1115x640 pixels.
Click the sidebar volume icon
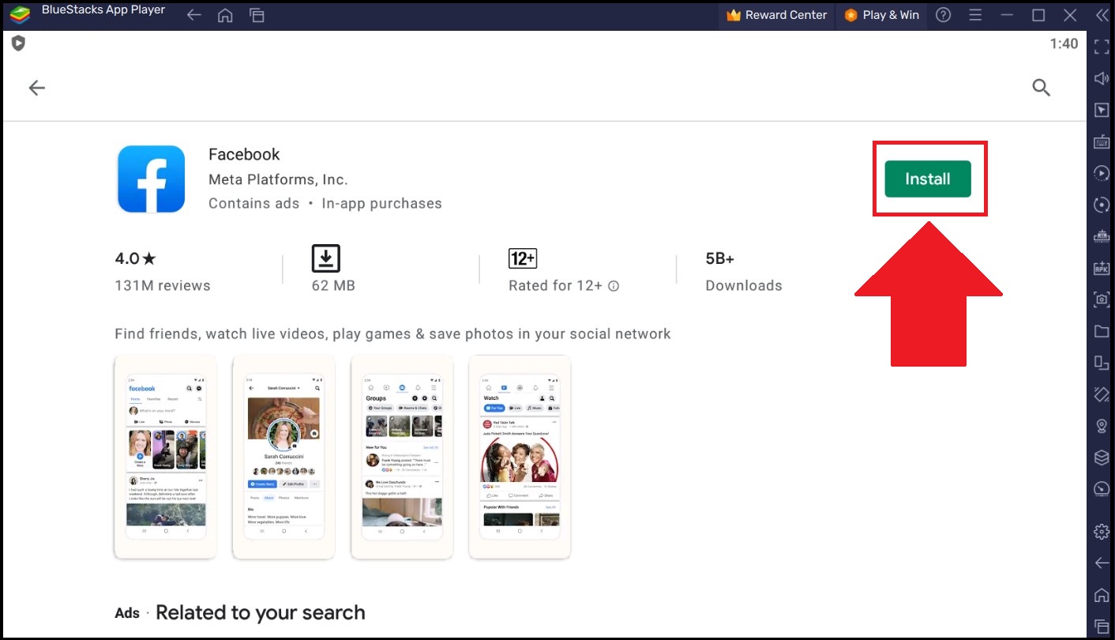point(1102,78)
